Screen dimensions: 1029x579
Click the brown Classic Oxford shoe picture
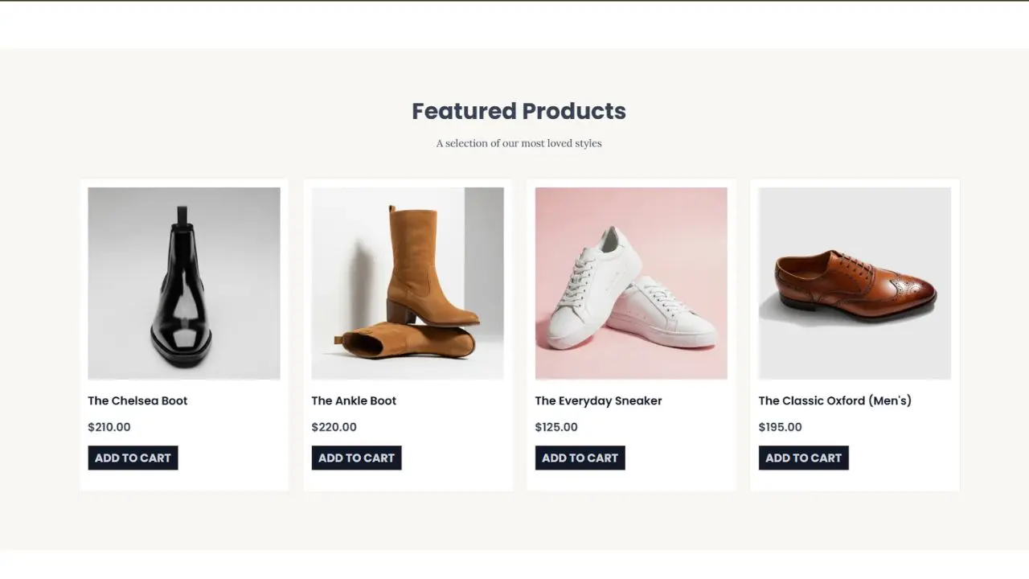tap(855, 283)
